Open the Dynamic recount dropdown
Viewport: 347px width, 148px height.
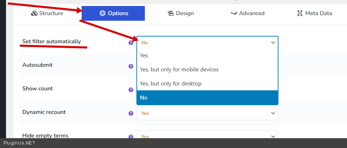click(x=207, y=113)
